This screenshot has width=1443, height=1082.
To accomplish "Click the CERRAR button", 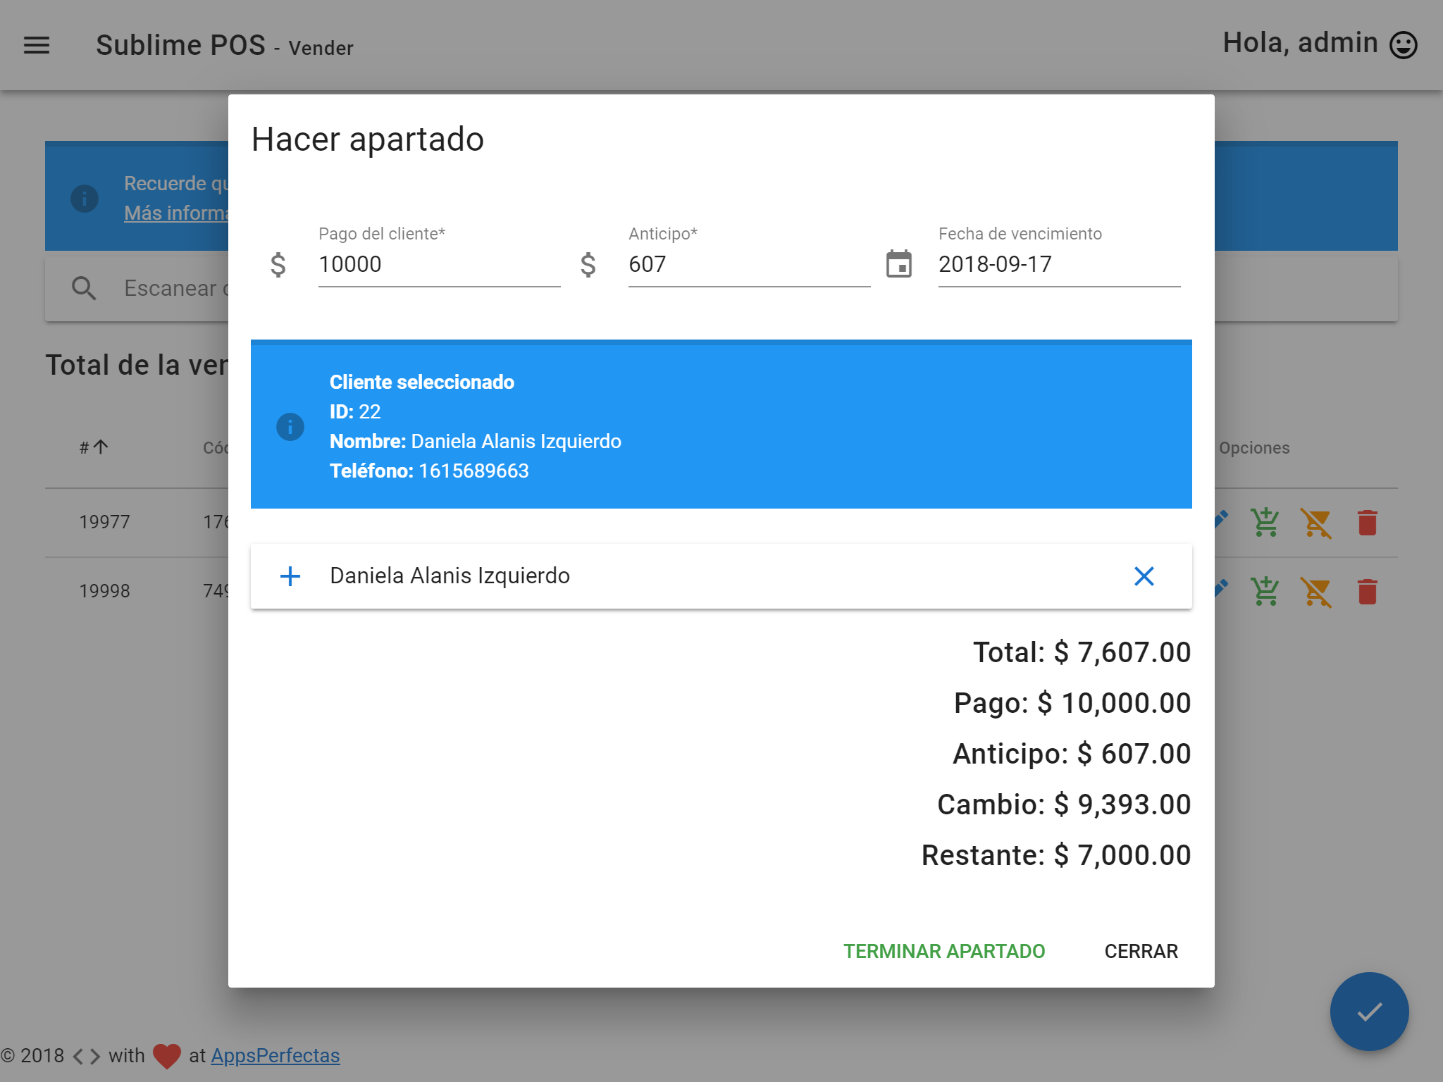I will [1141, 951].
